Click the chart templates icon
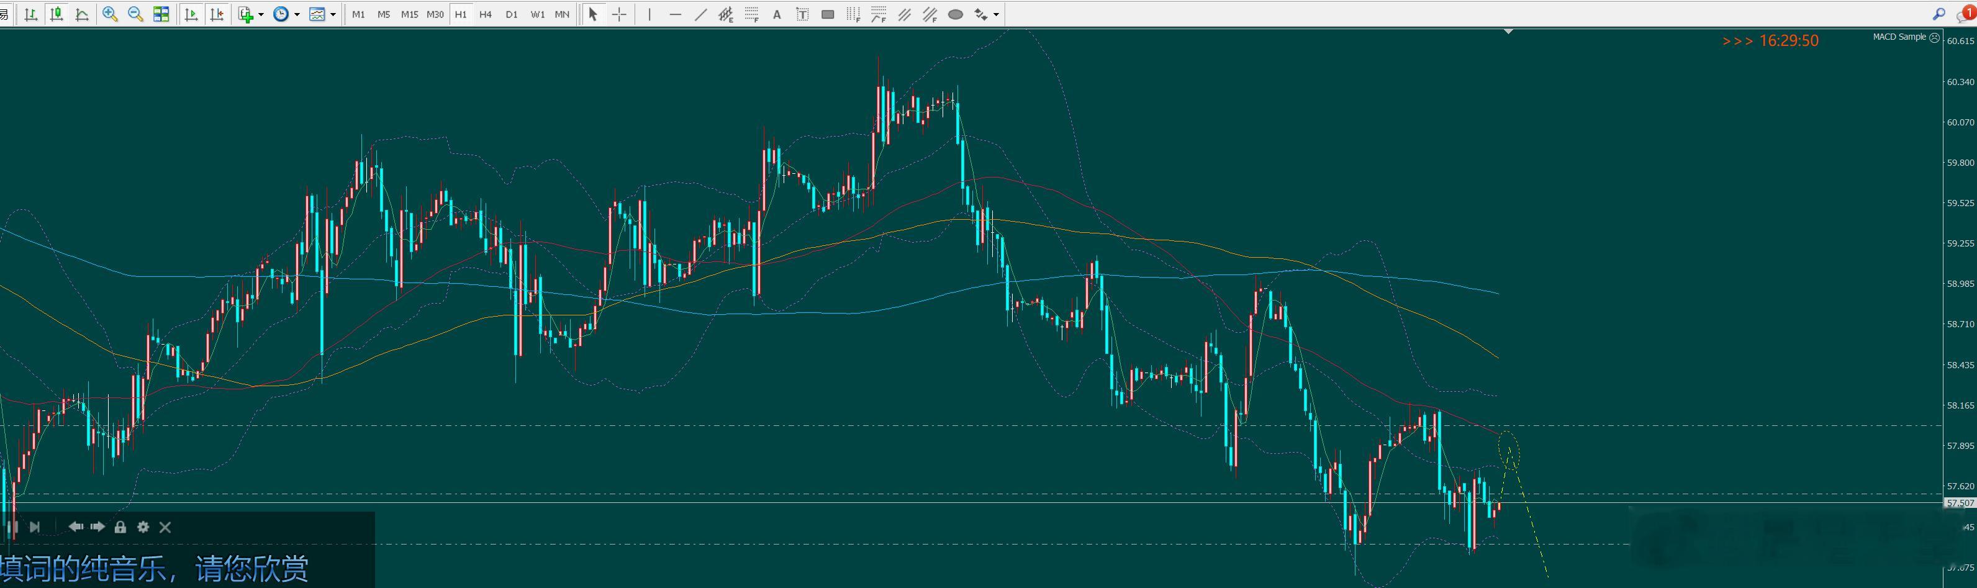1977x588 pixels. pos(317,14)
